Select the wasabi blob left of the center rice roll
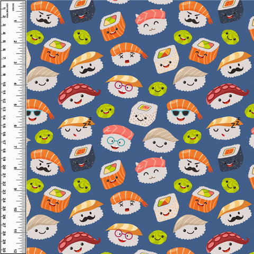 [105, 111]
